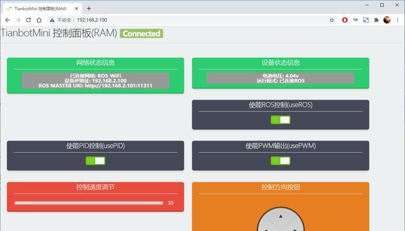The height and width of the screenshot is (231, 405).
Task: Click the speed value 30
Action: 170,203
